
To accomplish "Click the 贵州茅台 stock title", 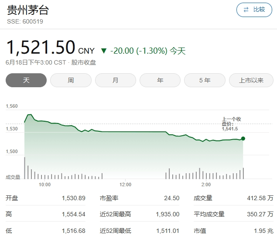I will point(26,9).
